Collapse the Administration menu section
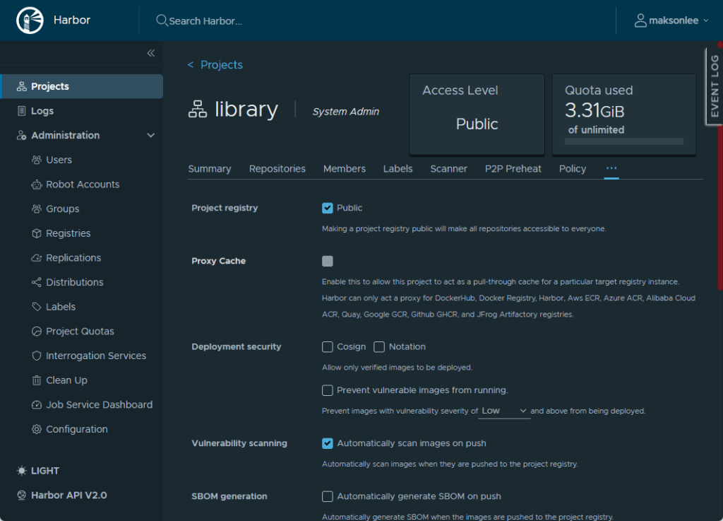Image resolution: width=723 pixels, height=521 pixels. 150,135
